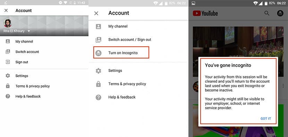Click the YouTube logo

[x=205, y=13]
